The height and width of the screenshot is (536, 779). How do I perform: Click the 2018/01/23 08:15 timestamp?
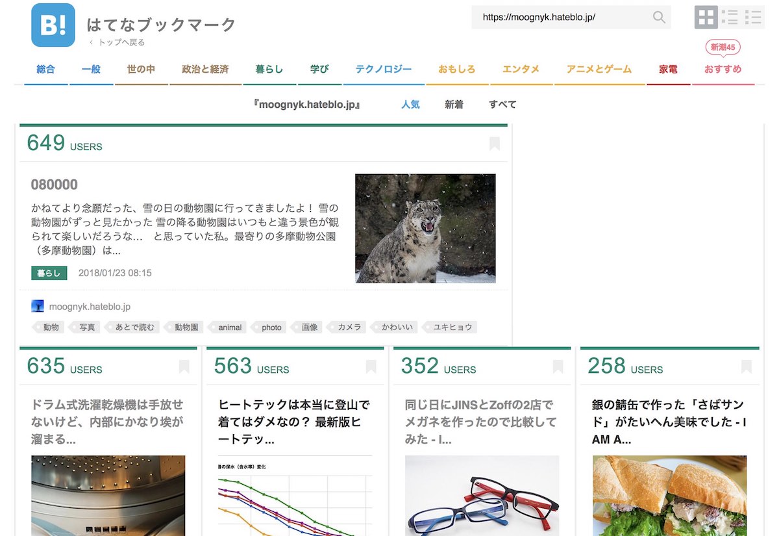pyautogui.click(x=115, y=273)
